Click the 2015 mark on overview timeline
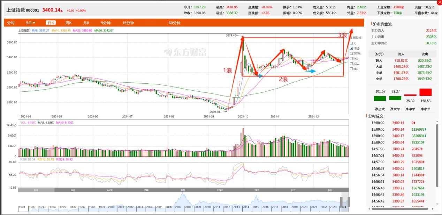442x215 pixels. point(256,207)
